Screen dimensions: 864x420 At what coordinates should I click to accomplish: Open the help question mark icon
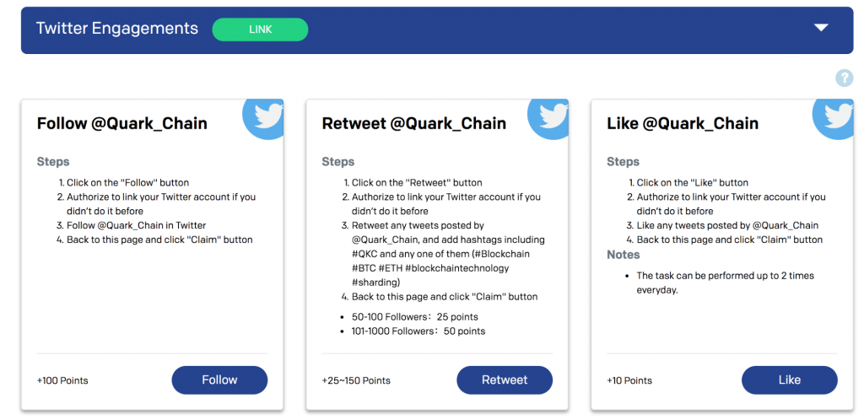pos(844,78)
